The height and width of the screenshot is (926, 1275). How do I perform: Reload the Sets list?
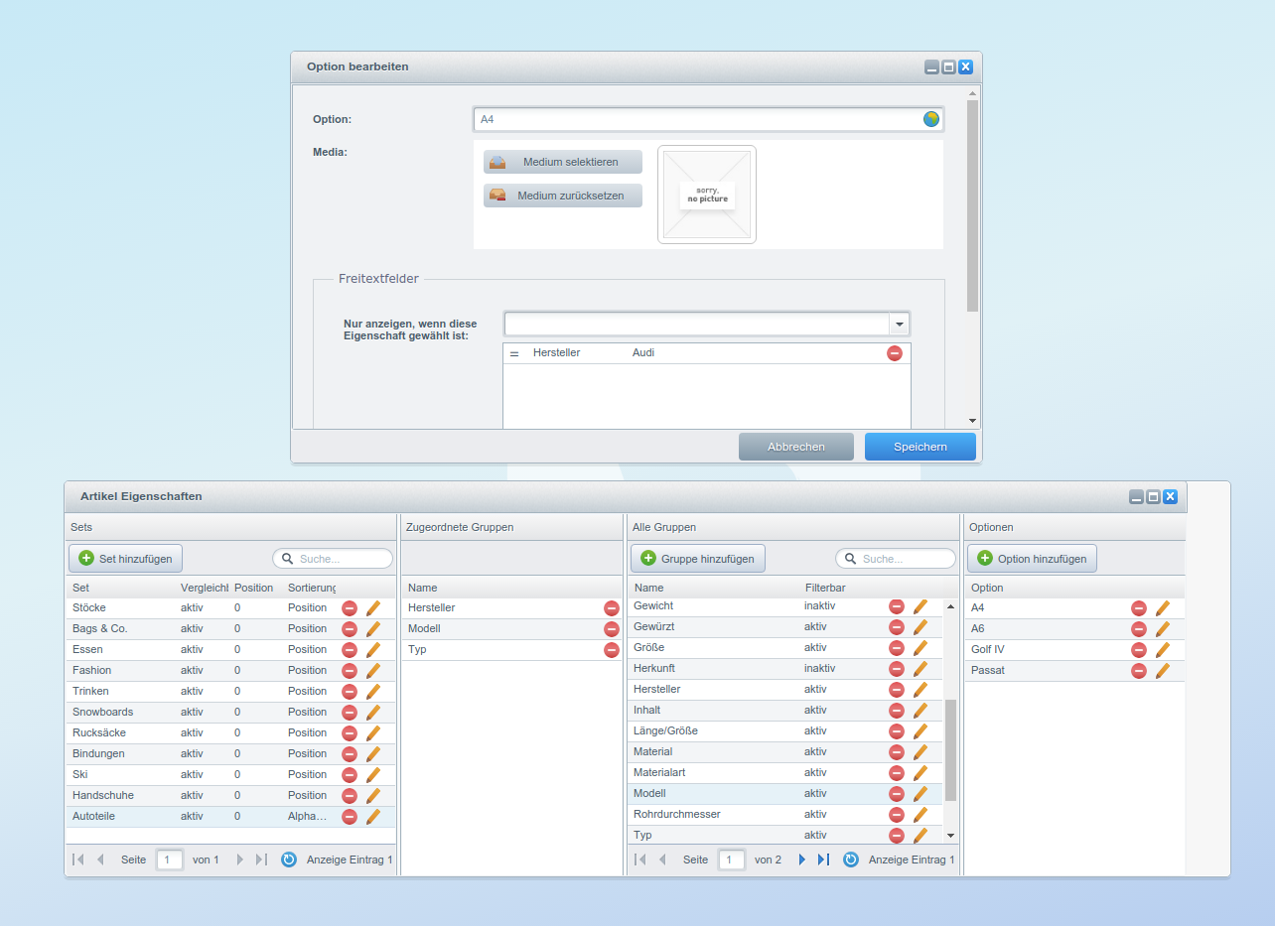289,860
